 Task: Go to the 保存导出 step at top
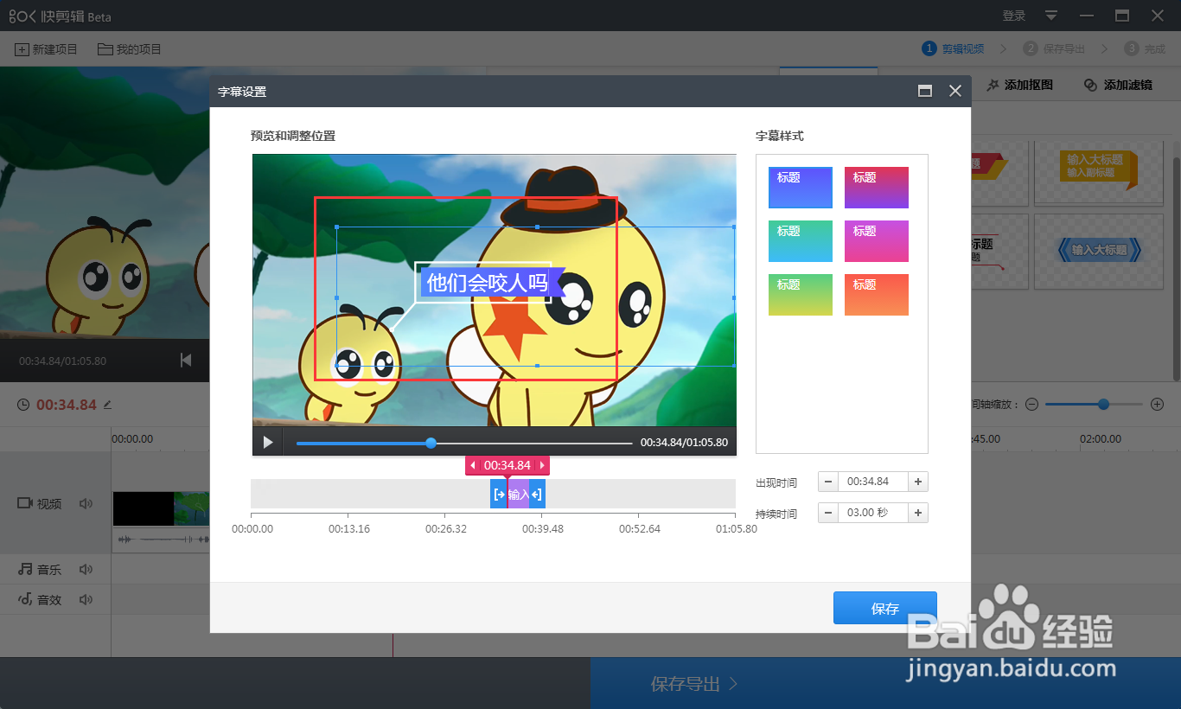click(x=1054, y=49)
